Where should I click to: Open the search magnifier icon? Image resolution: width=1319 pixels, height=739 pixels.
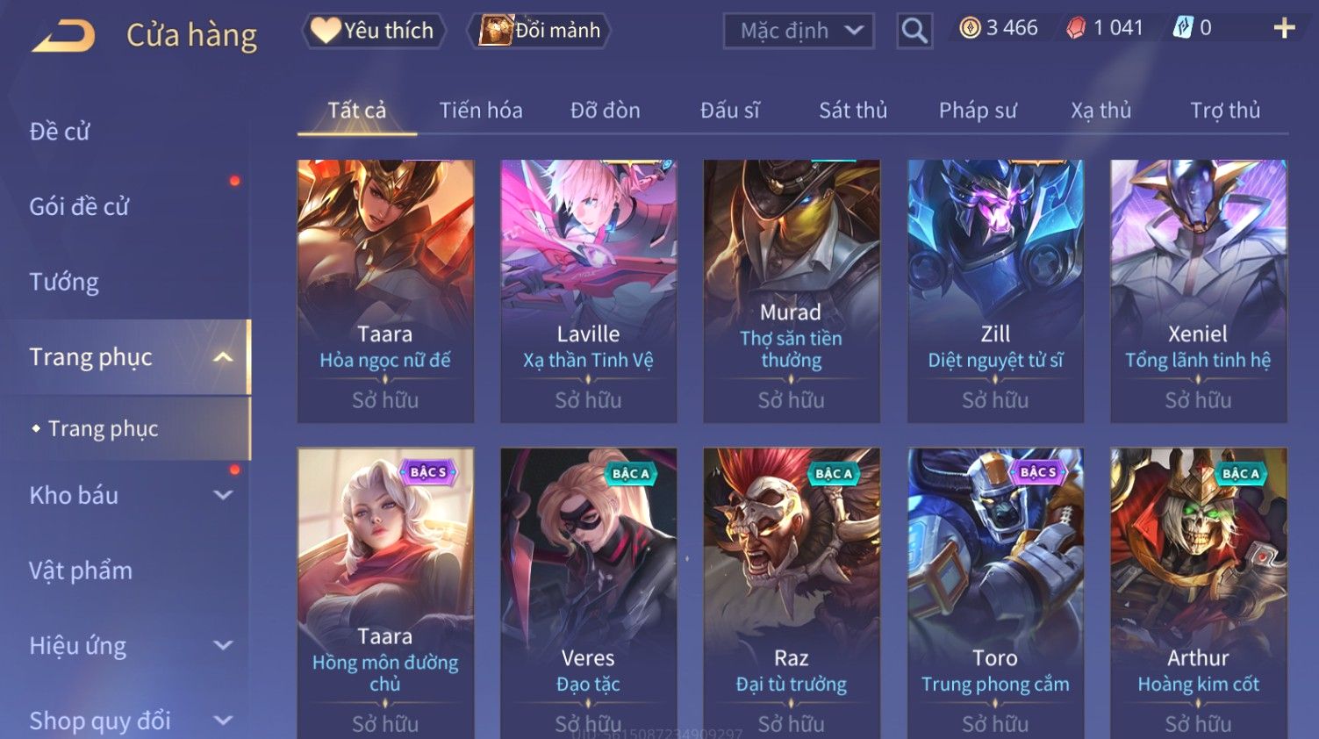(x=914, y=31)
